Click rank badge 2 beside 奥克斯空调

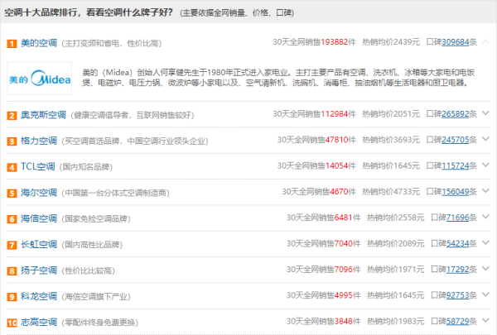coord(12,115)
